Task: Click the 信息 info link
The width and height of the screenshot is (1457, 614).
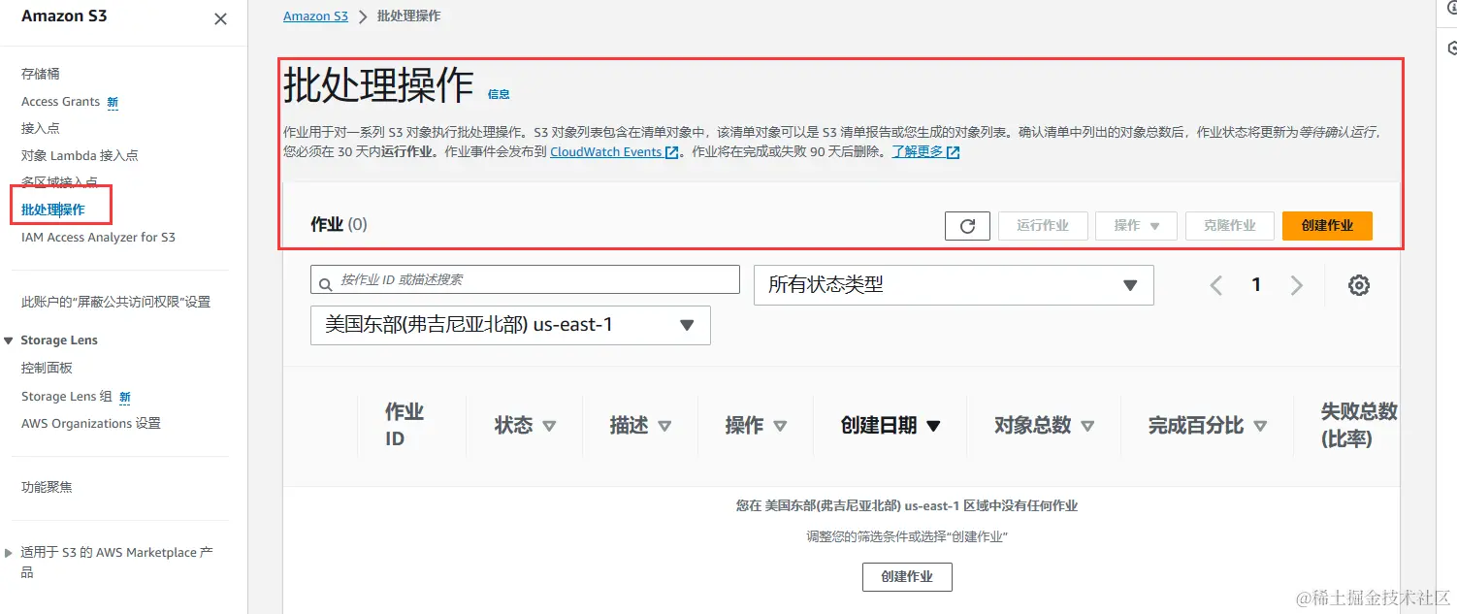Action: click(x=499, y=94)
